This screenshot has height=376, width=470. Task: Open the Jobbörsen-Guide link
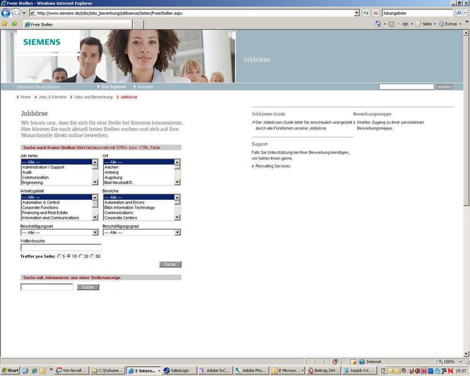tap(303, 125)
